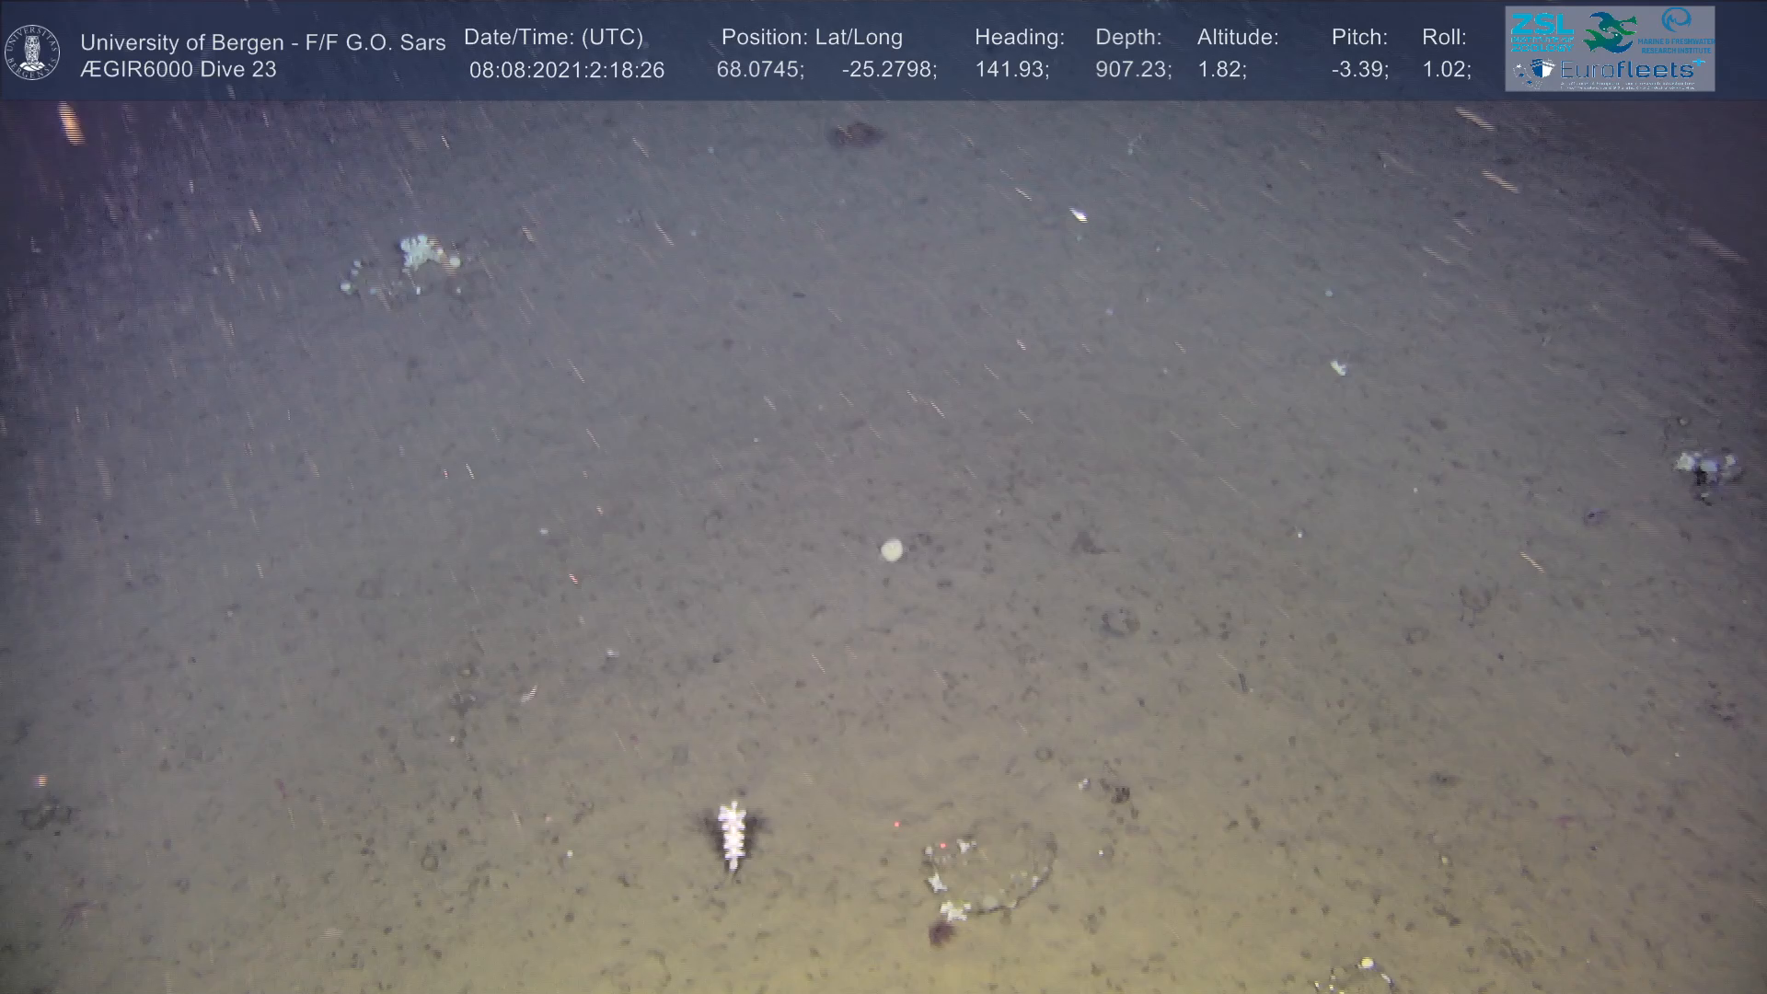
Task: Click the longitude value -25.2798
Action: pos(889,70)
